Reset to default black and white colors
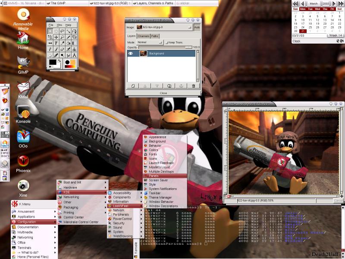The image size is (345, 259). tap(50, 66)
